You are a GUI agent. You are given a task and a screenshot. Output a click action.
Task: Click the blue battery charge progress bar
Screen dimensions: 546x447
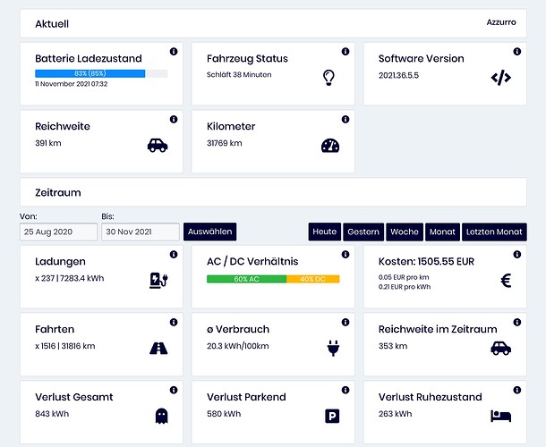(x=90, y=73)
